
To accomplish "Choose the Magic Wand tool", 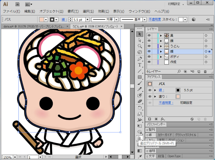I will [x=140, y=46].
